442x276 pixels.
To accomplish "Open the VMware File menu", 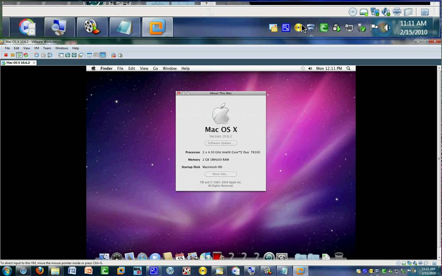I will tap(7, 48).
